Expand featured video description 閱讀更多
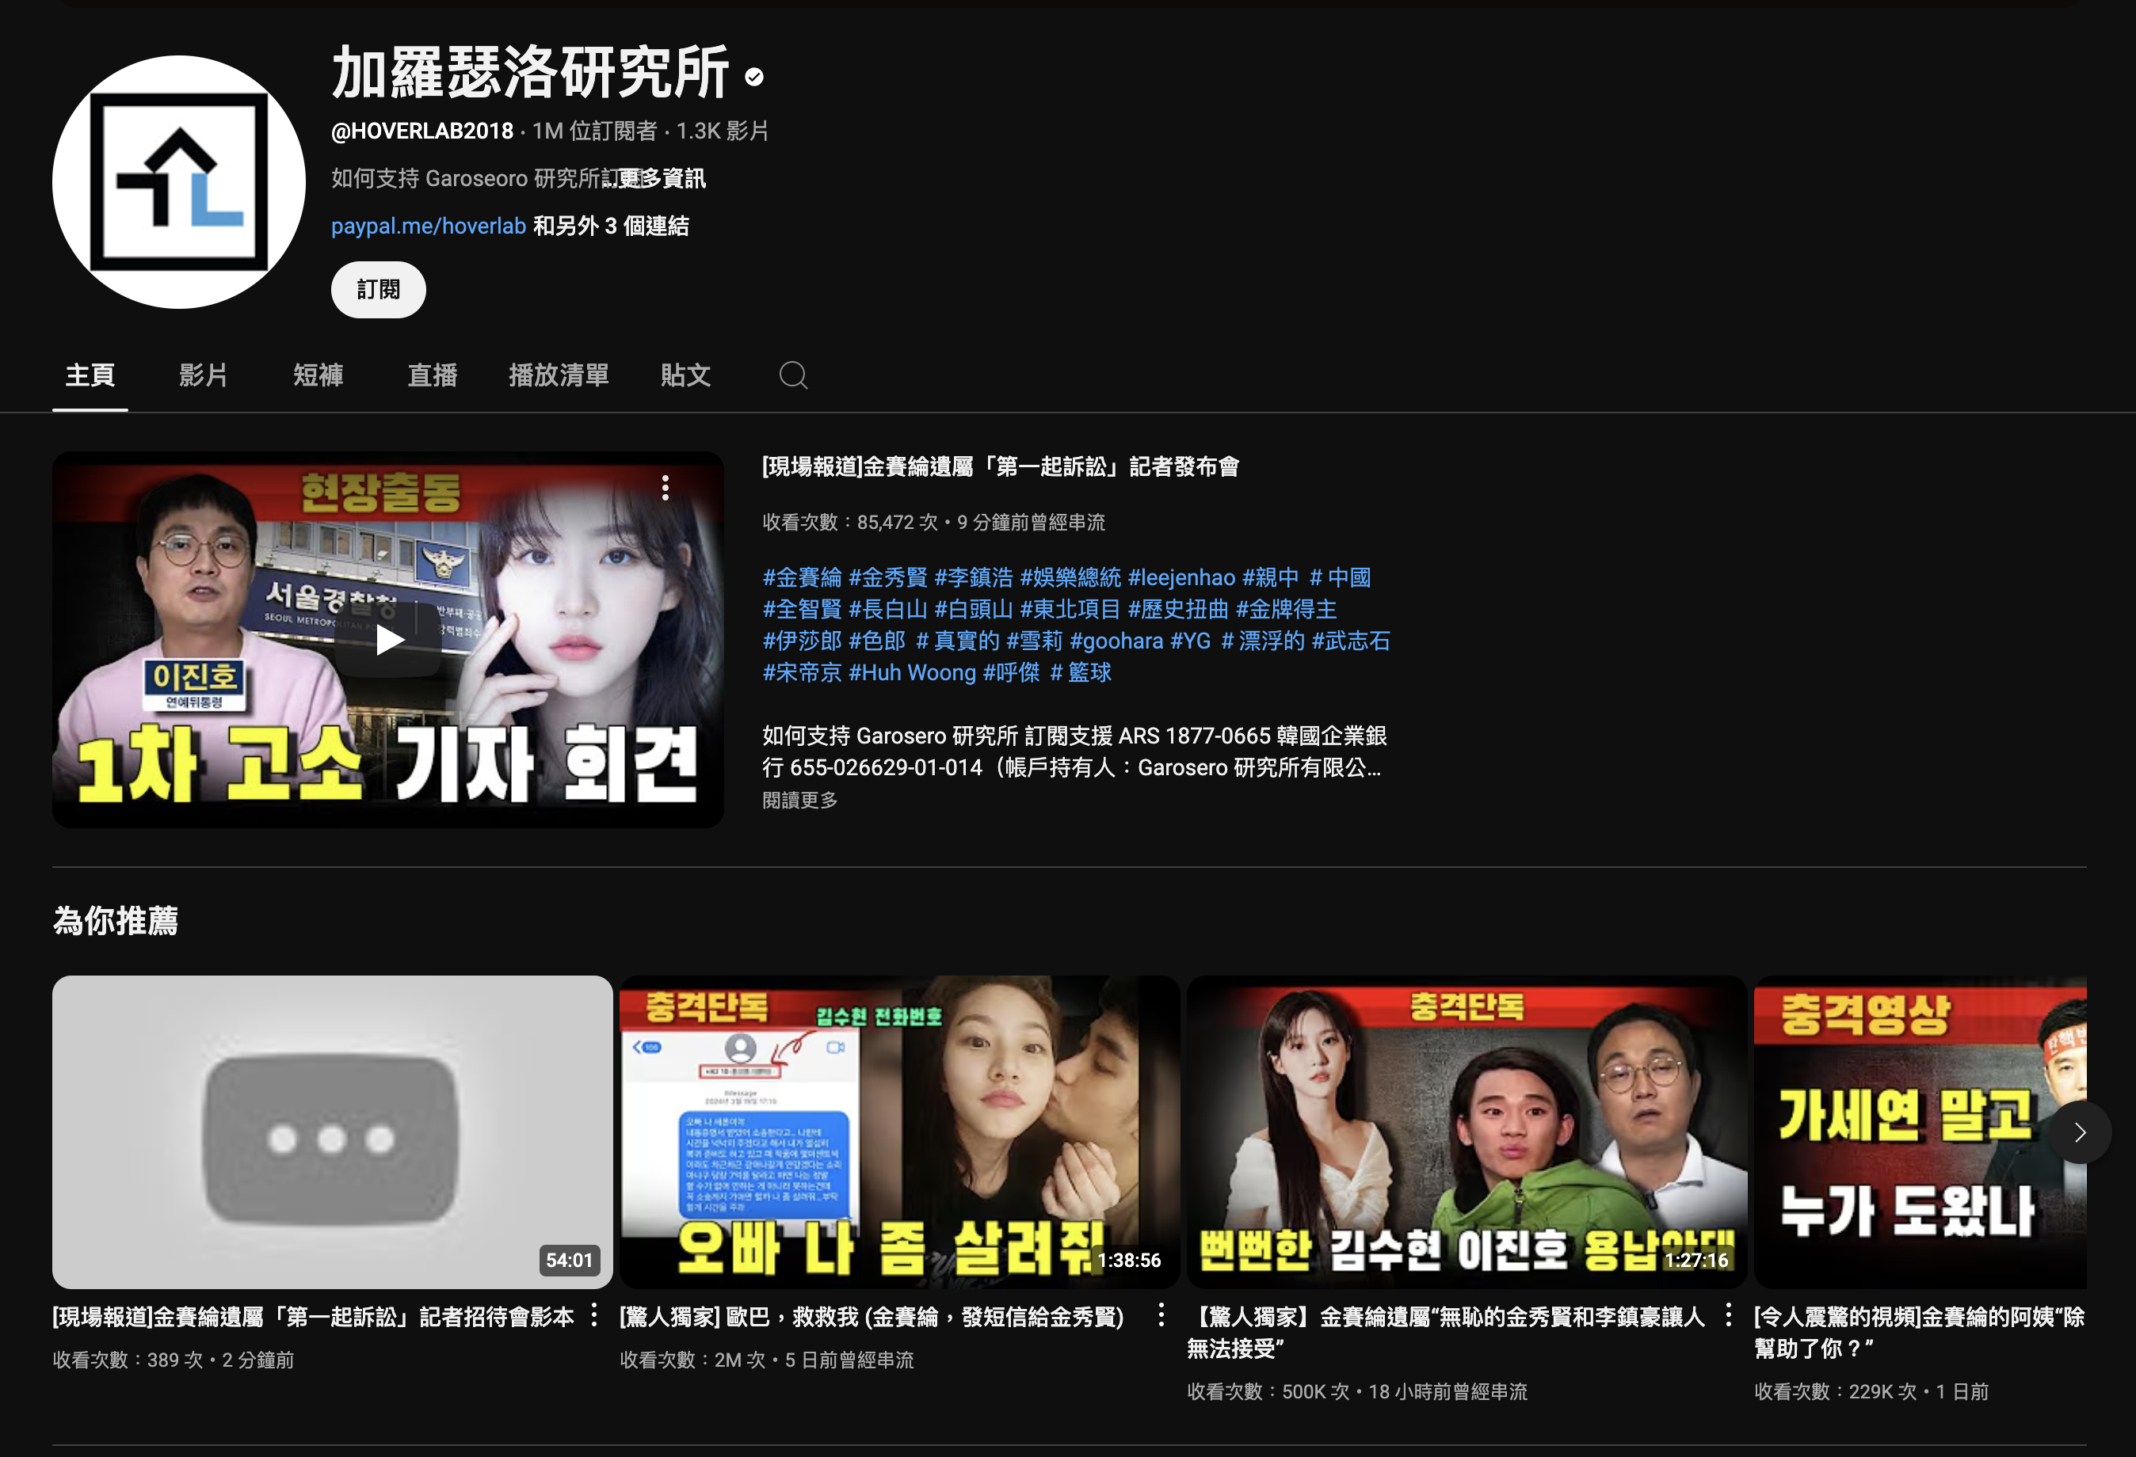 (x=799, y=800)
